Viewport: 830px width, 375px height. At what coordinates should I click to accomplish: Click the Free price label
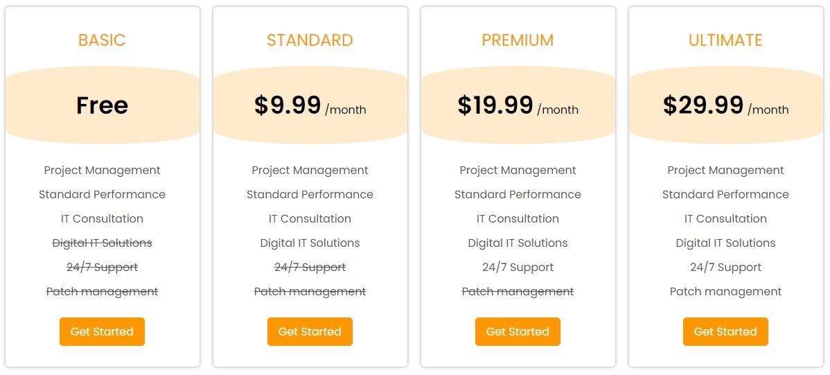pyautogui.click(x=102, y=105)
